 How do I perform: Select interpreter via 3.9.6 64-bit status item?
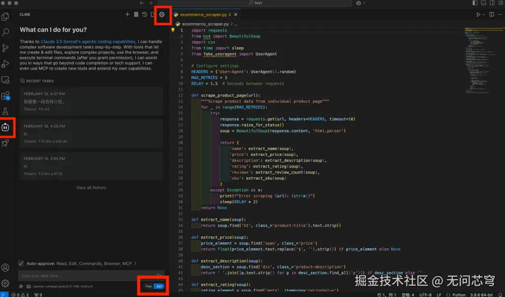pos(481,295)
